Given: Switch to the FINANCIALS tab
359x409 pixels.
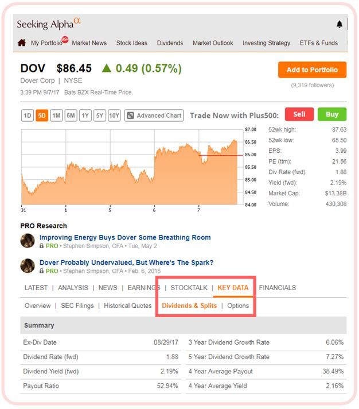Looking at the screenshot, I should click(277, 287).
